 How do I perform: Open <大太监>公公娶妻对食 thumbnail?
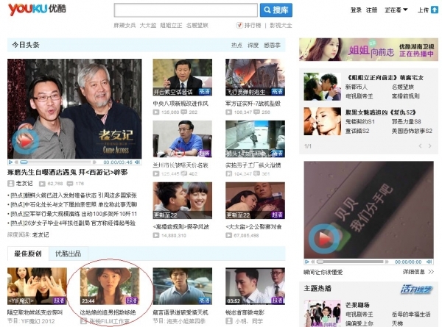[255, 201]
